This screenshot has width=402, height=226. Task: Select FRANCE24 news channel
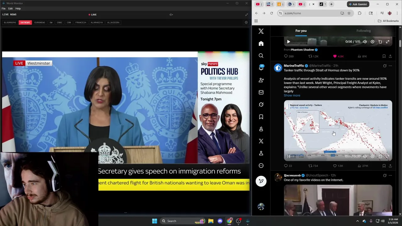[81, 23]
